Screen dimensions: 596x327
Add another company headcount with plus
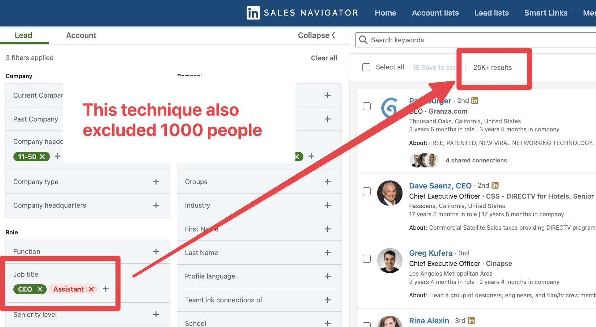click(58, 156)
